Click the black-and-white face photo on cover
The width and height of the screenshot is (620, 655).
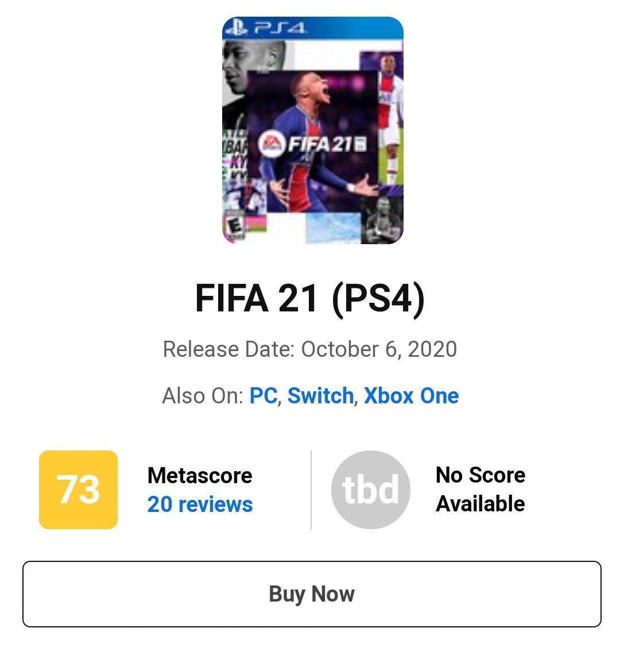click(253, 67)
